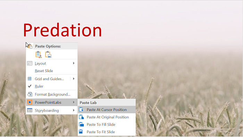
Task: Open the Layout menu entry
Action: 52,63
